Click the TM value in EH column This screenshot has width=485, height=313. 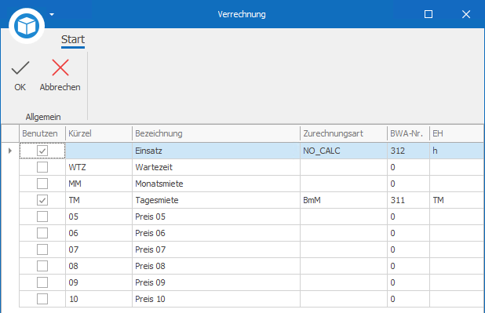pyautogui.click(x=457, y=200)
